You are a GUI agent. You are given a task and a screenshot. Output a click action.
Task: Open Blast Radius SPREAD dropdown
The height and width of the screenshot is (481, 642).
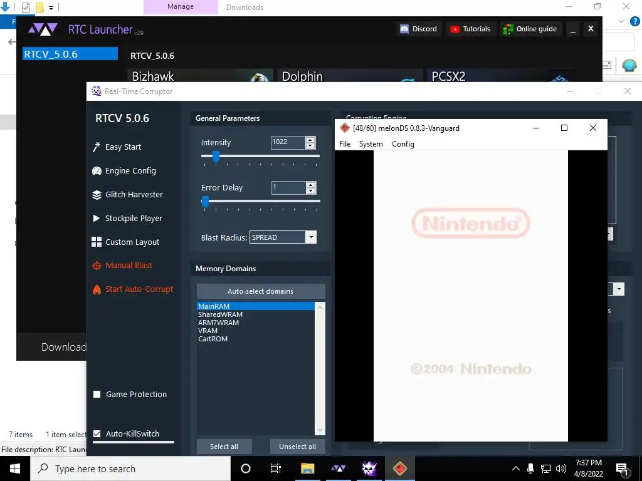tap(311, 237)
